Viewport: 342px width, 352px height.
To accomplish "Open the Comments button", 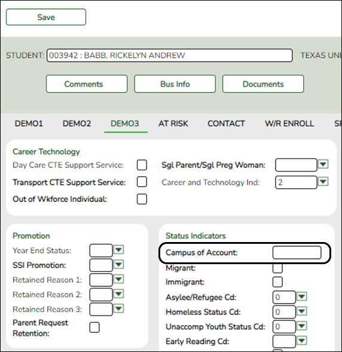I will coord(87,84).
